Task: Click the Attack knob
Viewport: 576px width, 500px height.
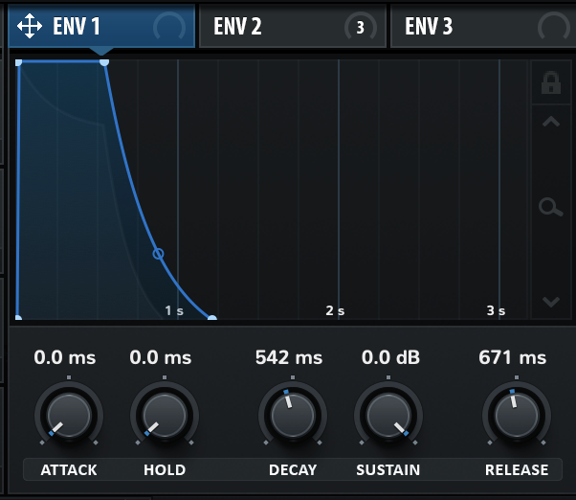Action: 68,415
